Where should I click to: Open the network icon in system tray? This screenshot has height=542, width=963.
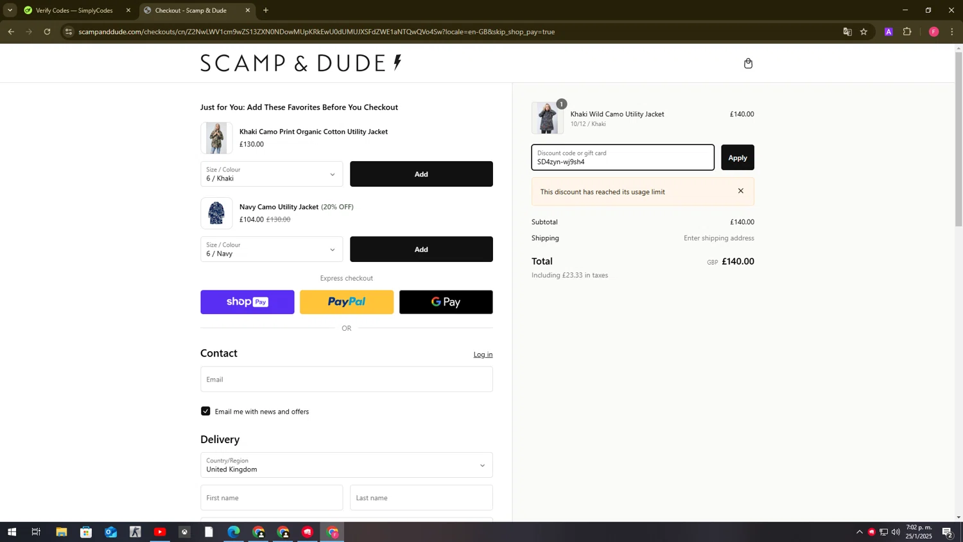pyautogui.click(x=883, y=532)
